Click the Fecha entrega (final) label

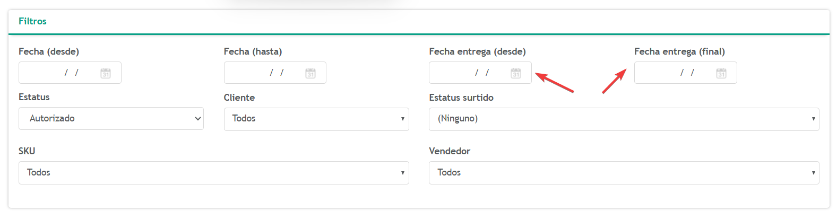679,51
